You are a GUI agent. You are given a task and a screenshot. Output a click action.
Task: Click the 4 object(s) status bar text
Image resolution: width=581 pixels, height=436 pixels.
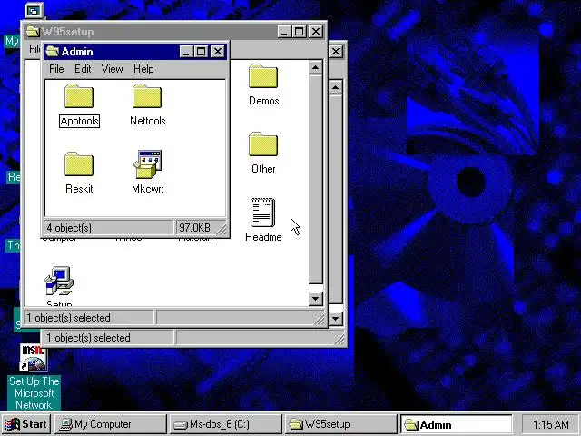pos(69,228)
